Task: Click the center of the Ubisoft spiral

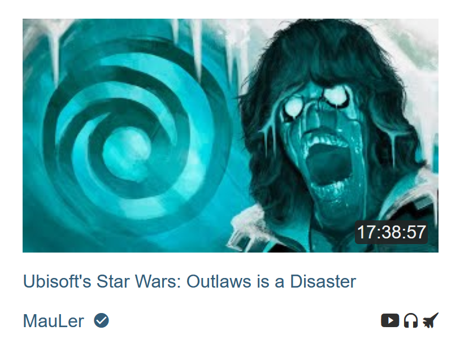Action: (x=127, y=154)
